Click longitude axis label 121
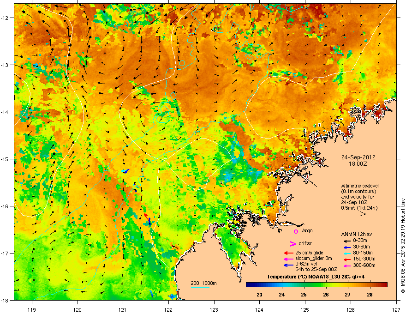 click(x=123, y=309)
